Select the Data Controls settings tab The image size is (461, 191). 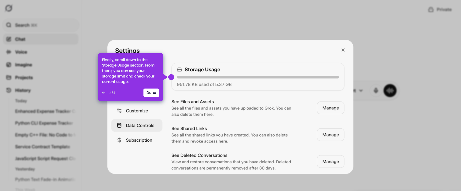pyautogui.click(x=137, y=126)
